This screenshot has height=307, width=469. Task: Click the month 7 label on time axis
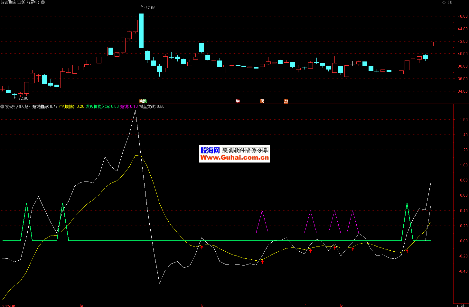click(203, 305)
